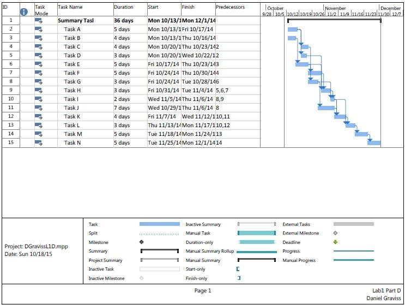Click Task Mode icon in Task L row
Viewport: 405px width, 305px height.
pos(39,125)
